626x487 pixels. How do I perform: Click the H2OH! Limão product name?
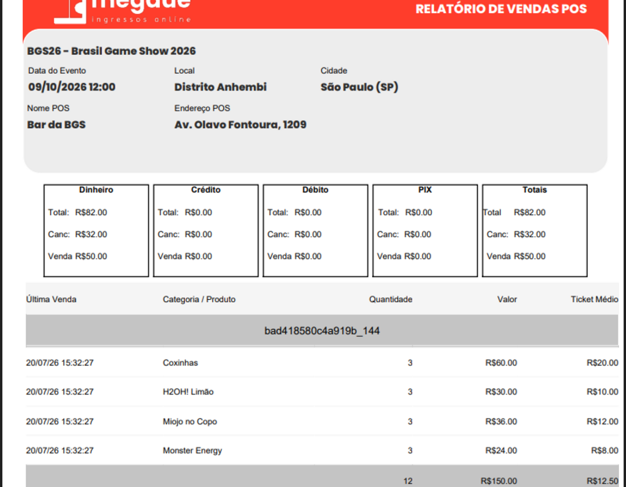click(188, 392)
